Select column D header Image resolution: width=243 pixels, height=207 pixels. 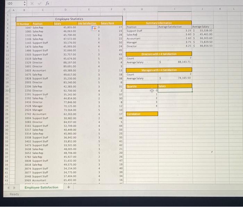coord(65,10)
